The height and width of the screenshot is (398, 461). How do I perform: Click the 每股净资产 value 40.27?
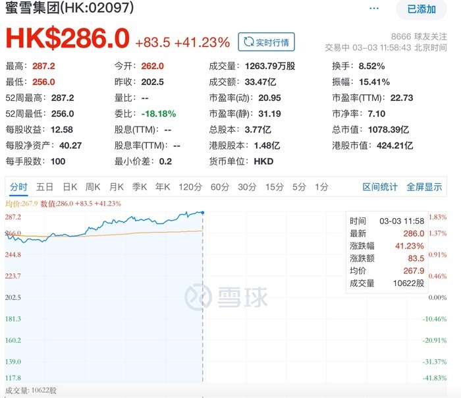point(70,146)
